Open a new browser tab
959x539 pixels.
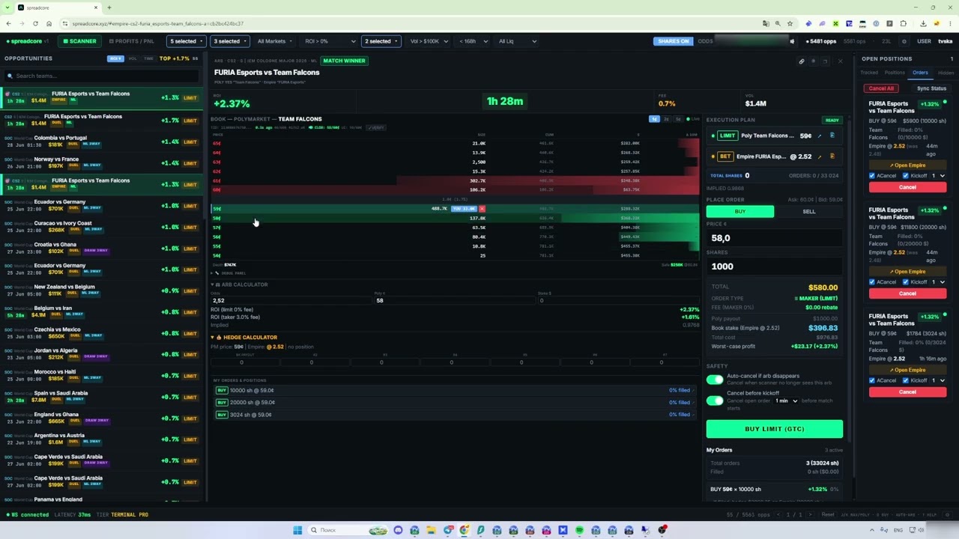tap(109, 7)
